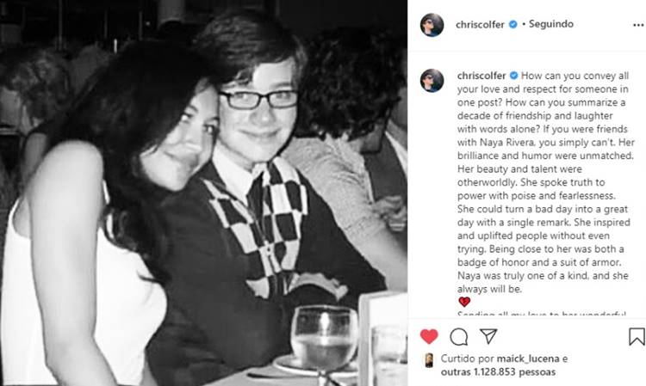Open maick_lucena profile from likes line

tap(528, 358)
